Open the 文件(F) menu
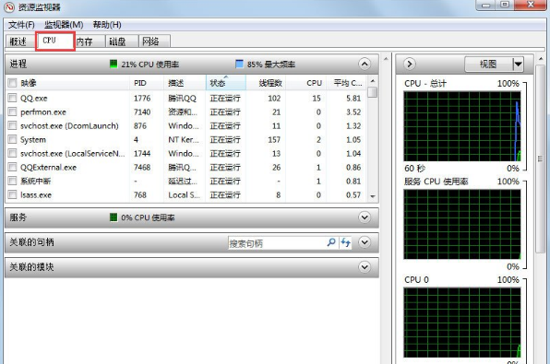Viewport: 550px width, 364px height. tap(21, 25)
